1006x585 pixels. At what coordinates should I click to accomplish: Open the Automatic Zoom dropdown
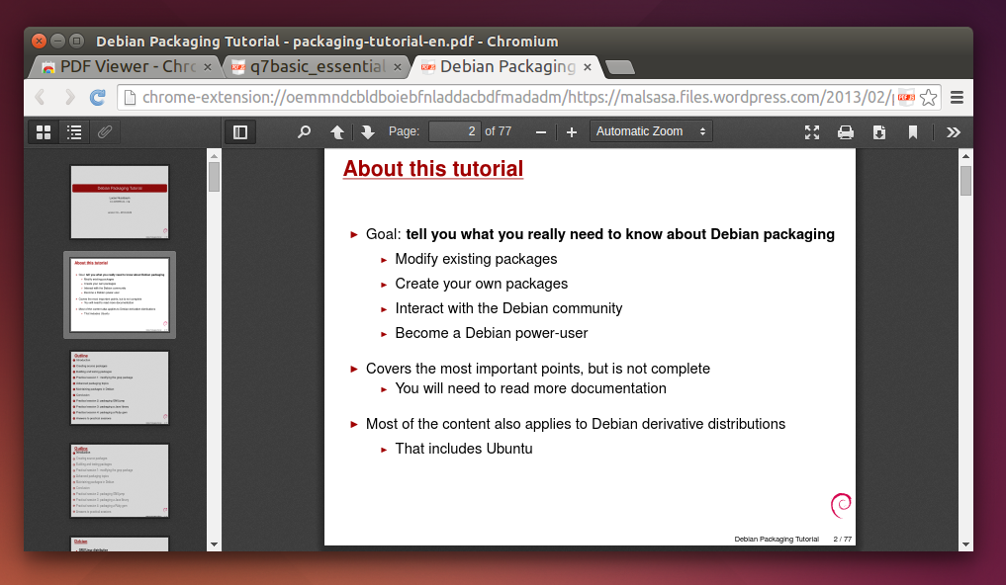point(650,130)
